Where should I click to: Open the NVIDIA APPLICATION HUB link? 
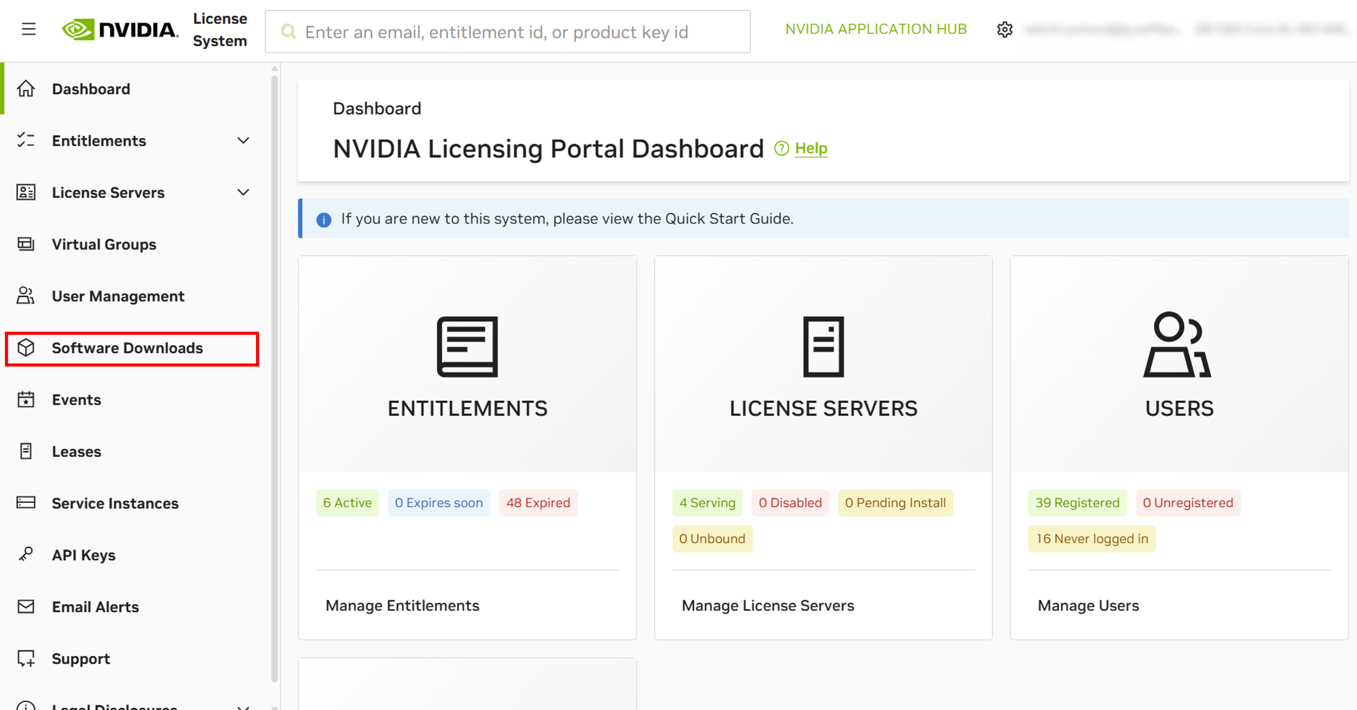coord(876,29)
